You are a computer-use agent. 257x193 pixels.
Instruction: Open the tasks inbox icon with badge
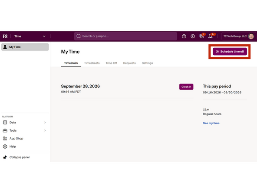[x=201, y=36]
